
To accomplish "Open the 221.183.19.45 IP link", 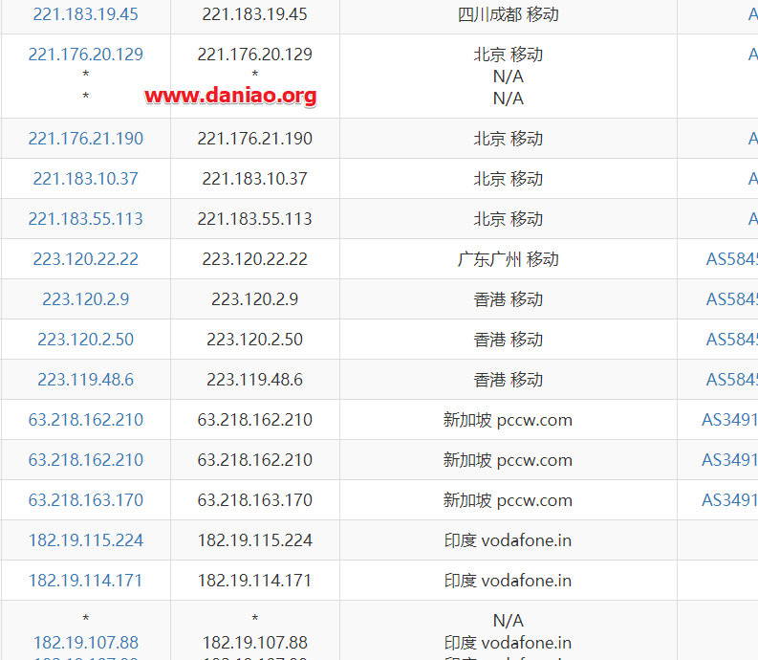I will (86, 14).
